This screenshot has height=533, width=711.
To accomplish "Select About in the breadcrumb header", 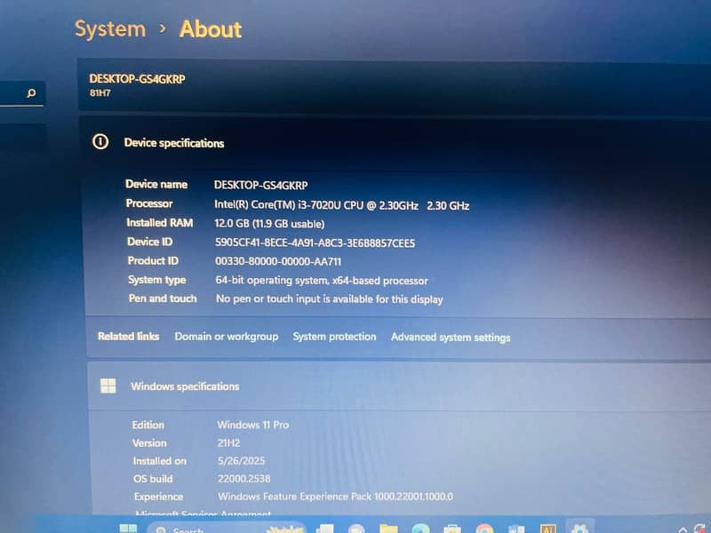I will [210, 29].
